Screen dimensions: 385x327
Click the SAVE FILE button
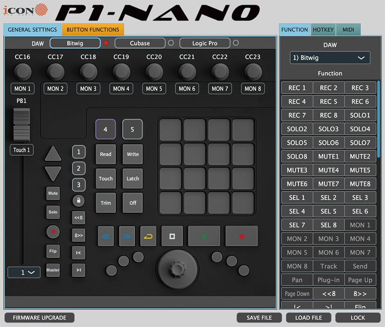click(x=259, y=318)
